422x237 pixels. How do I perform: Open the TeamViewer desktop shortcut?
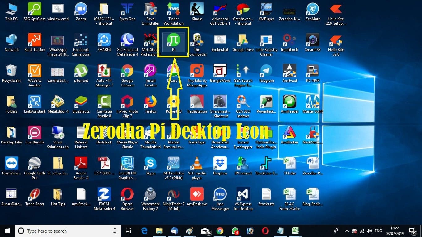point(11,166)
